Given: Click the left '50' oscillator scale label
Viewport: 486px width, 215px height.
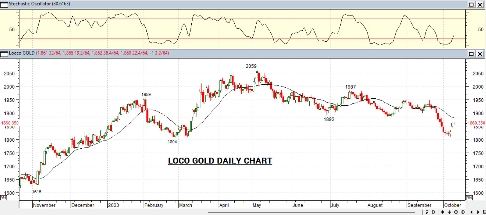Looking at the screenshot, I should tap(12, 29).
